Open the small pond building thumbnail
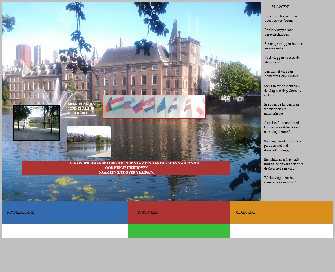Image resolution: width=335 pixels, height=272 pixels. click(89, 141)
